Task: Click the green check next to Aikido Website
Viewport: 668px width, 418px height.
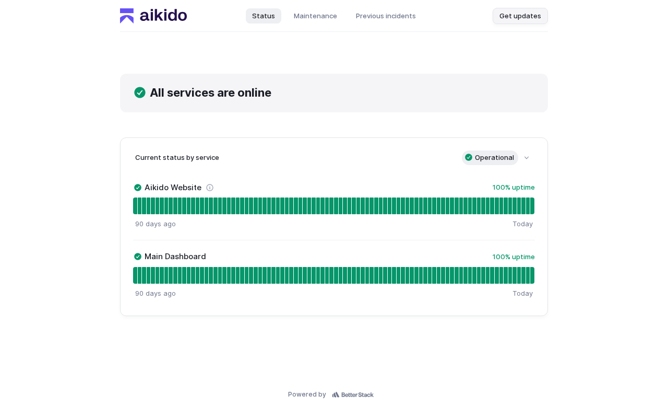Action: (x=138, y=188)
